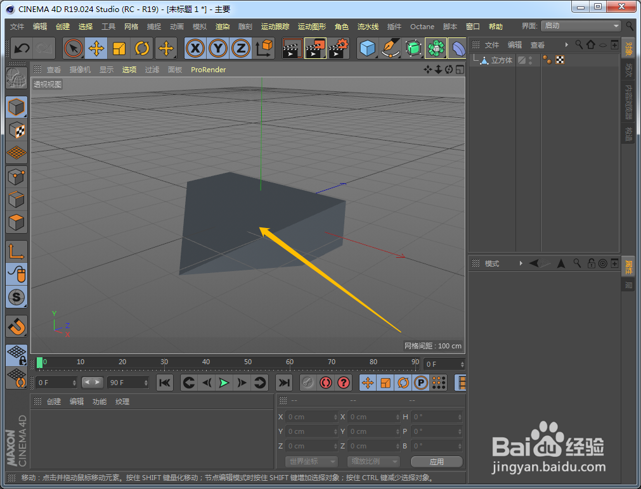Toggle 立方体 visibility dots

pos(530,60)
